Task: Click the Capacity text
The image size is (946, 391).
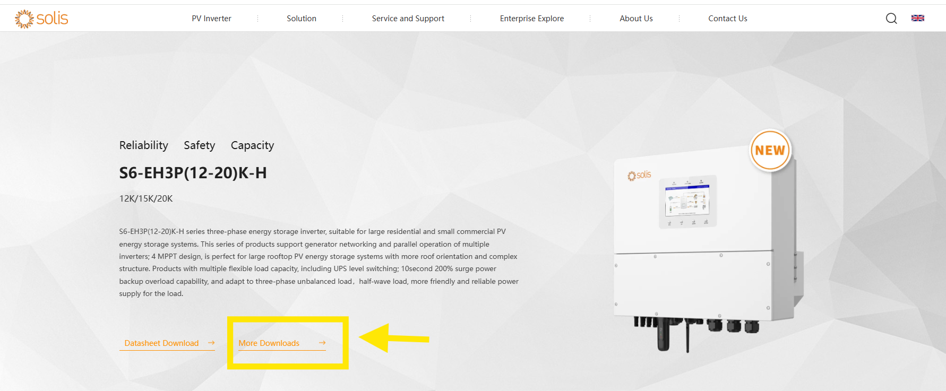Action: tap(252, 146)
